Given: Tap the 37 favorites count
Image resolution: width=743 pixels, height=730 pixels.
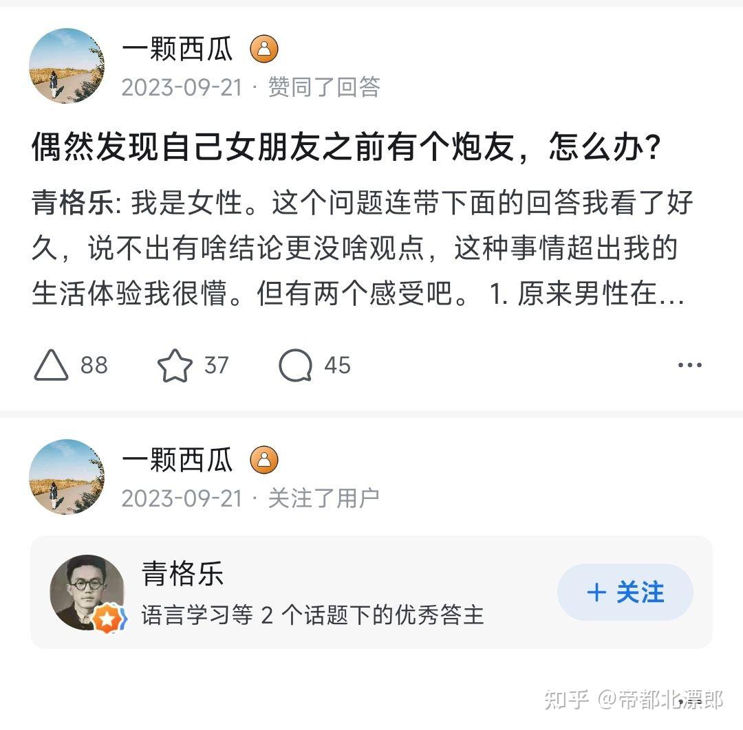Looking at the screenshot, I should click(217, 365).
